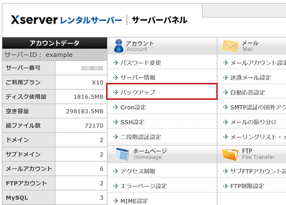Click the MySQL count 3
This screenshot has width=286, height=205.
coord(102,198)
